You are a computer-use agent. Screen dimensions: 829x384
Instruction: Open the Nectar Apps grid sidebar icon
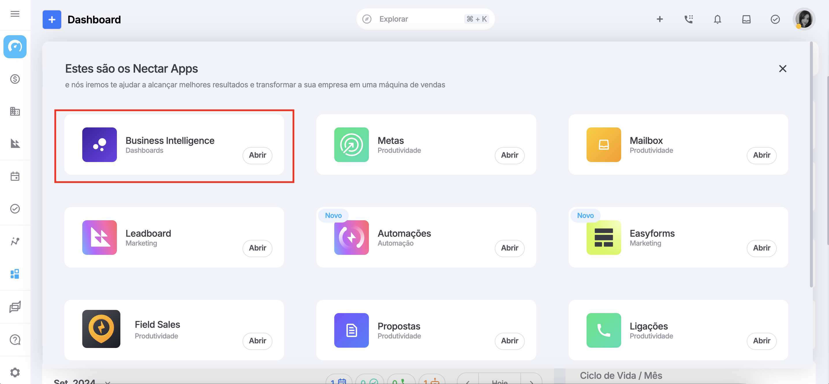pos(15,274)
